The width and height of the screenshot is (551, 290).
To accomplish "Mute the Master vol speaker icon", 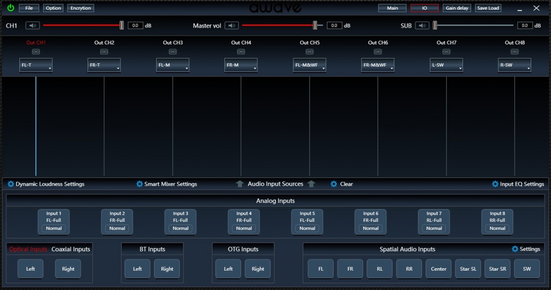I will tap(232, 26).
